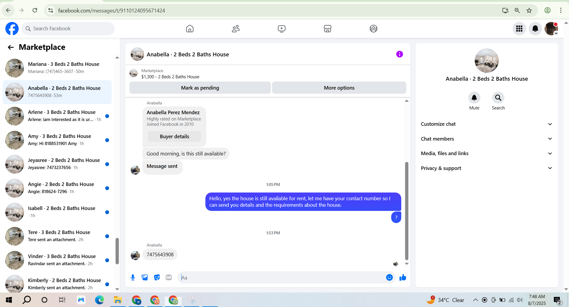
Task: Open Arlene 3 Beds 2 Baths House conversation
Action: (57, 116)
